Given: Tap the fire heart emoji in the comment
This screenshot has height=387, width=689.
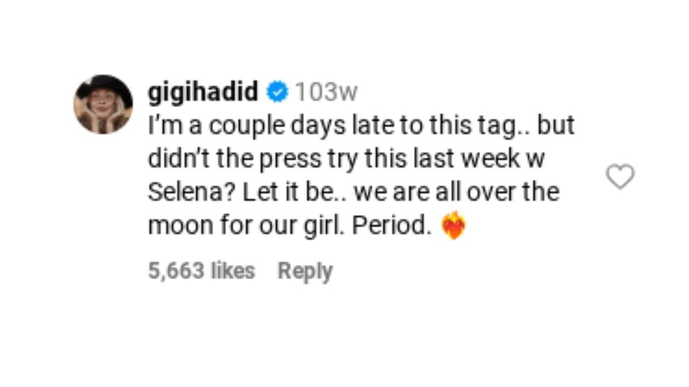Looking at the screenshot, I should point(453,226).
